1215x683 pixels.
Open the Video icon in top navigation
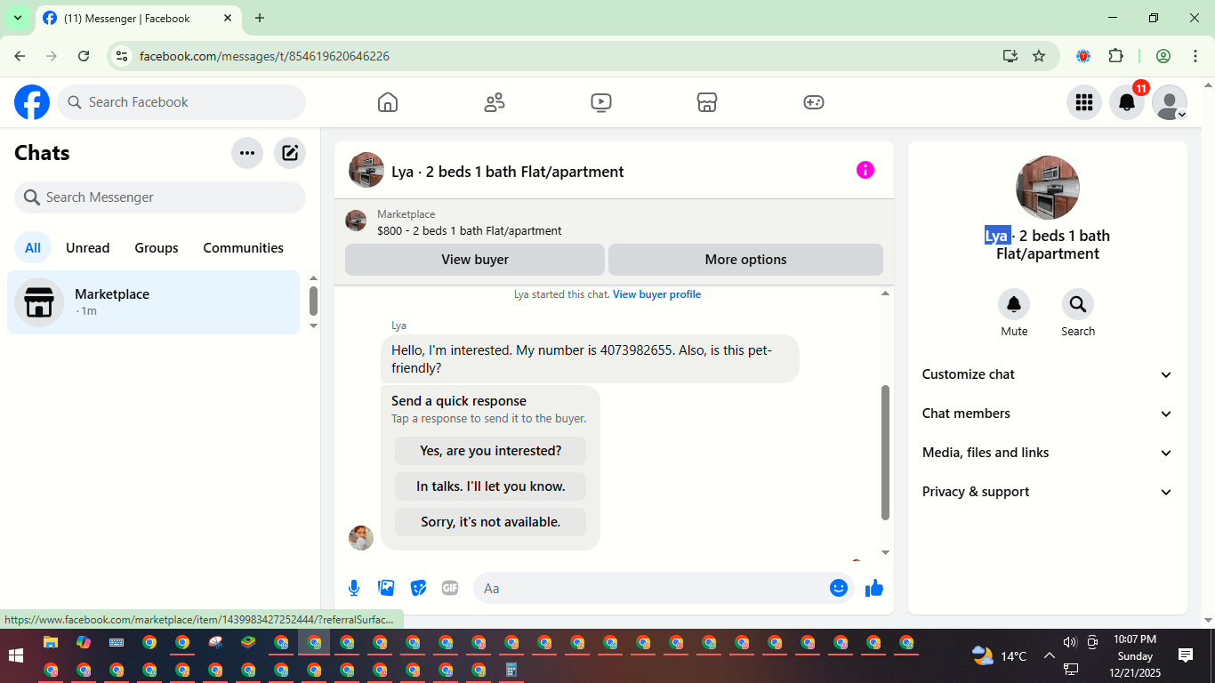pos(601,102)
